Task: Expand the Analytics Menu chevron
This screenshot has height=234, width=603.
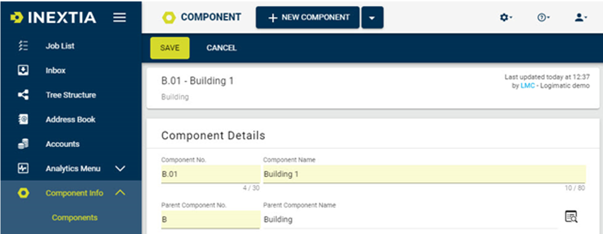Action: [x=121, y=169]
